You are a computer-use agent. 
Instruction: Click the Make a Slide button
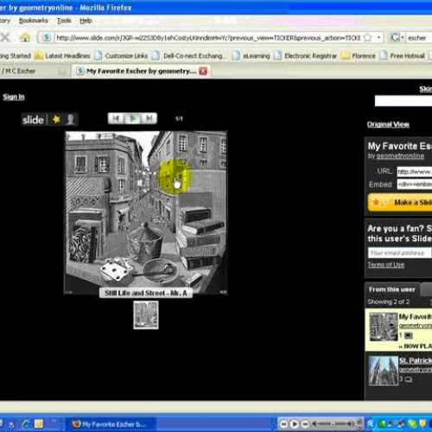click(400, 202)
